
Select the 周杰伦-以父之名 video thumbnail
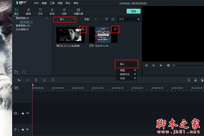71,35
